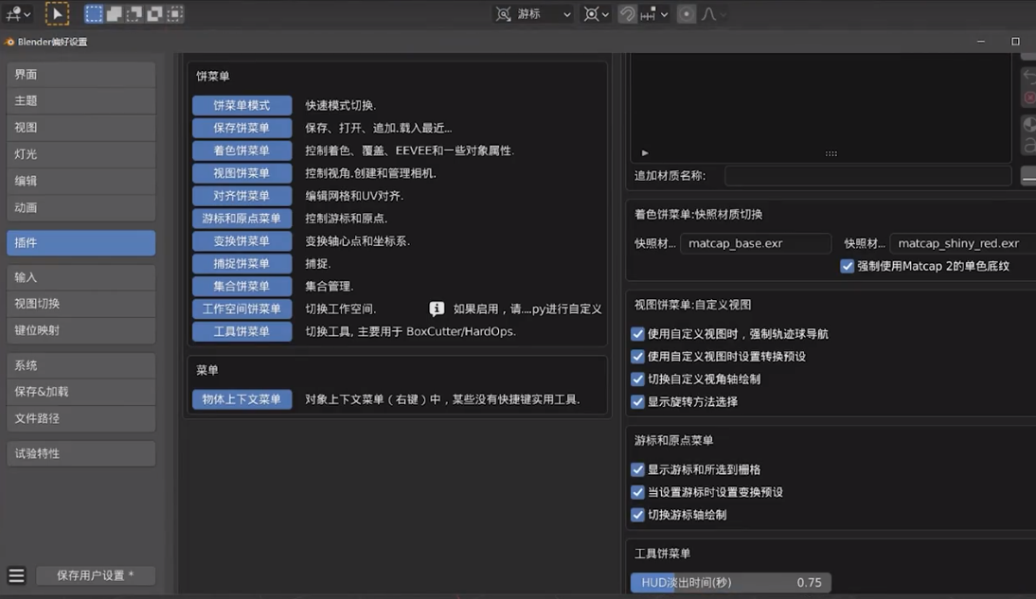
Task: Open the transform pivot icon dropdown
Action: point(596,14)
